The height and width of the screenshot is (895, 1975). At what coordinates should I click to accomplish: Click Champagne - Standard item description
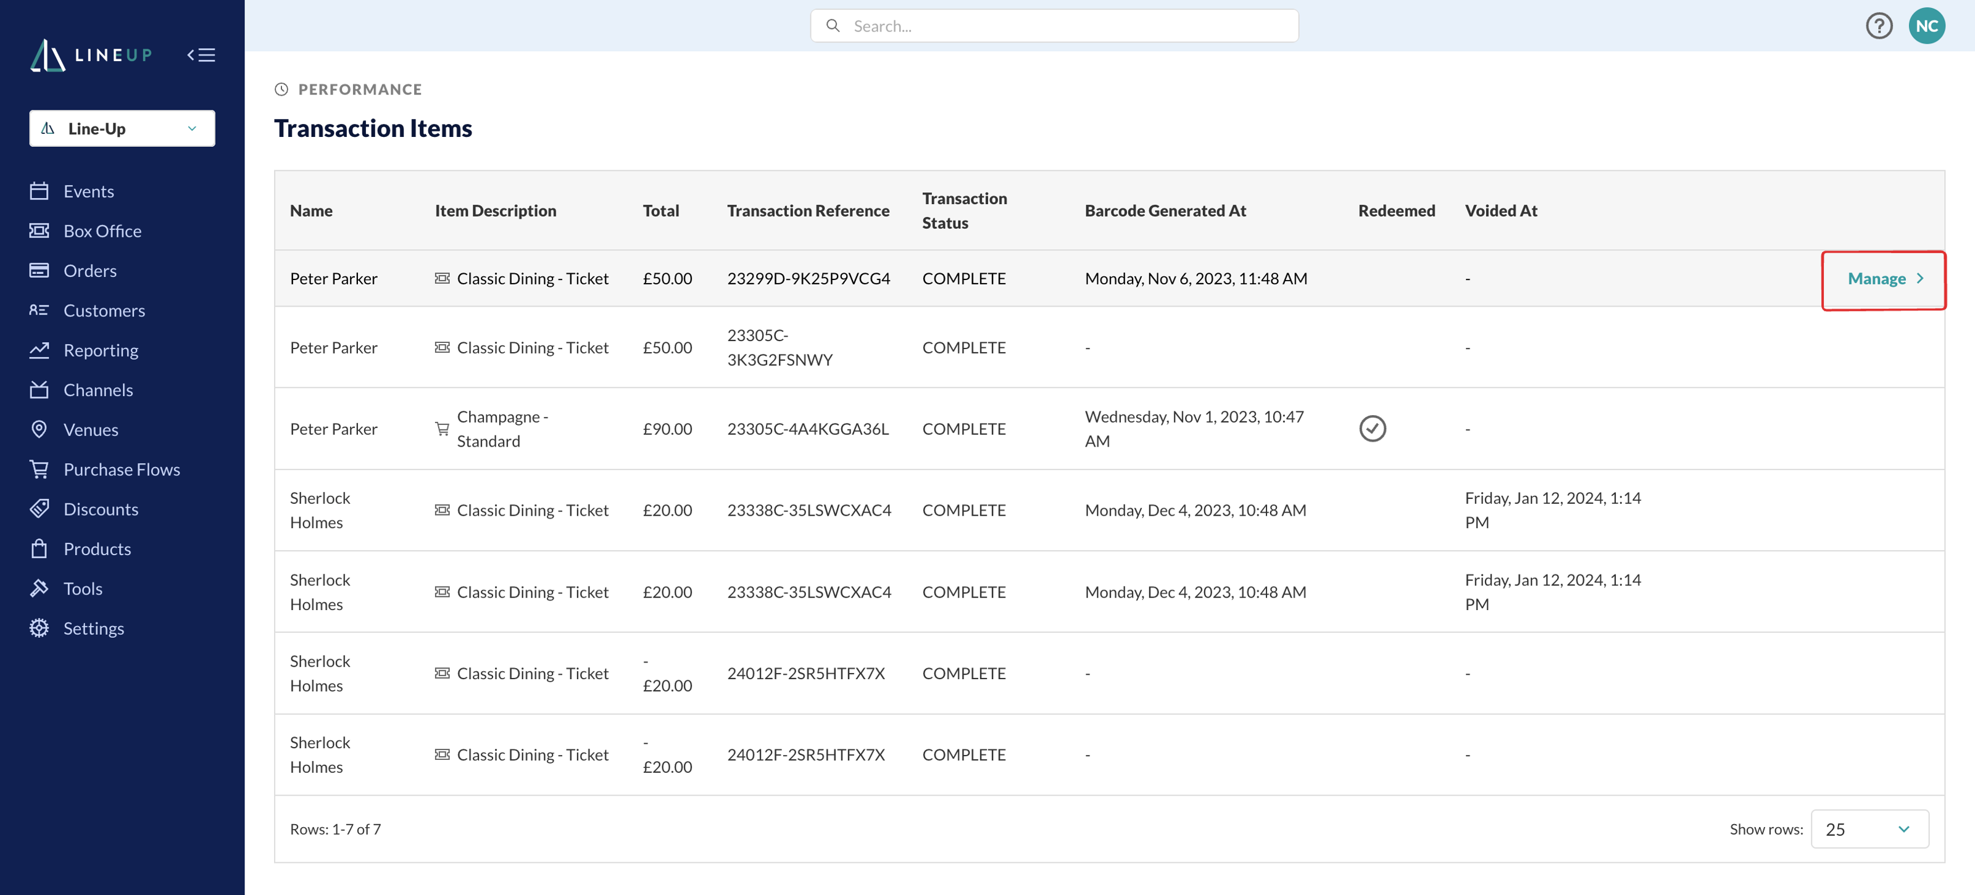click(502, 429)
